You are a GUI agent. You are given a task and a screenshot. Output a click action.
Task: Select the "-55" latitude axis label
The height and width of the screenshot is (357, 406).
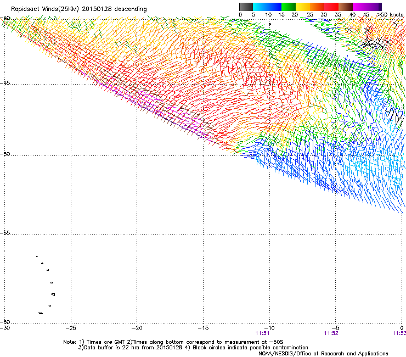(5, 232)
